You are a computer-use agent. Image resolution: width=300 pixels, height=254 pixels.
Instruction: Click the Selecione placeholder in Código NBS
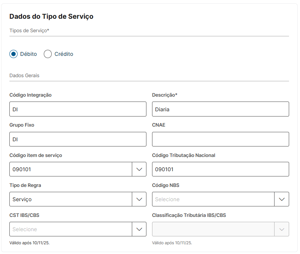[167, 199]
